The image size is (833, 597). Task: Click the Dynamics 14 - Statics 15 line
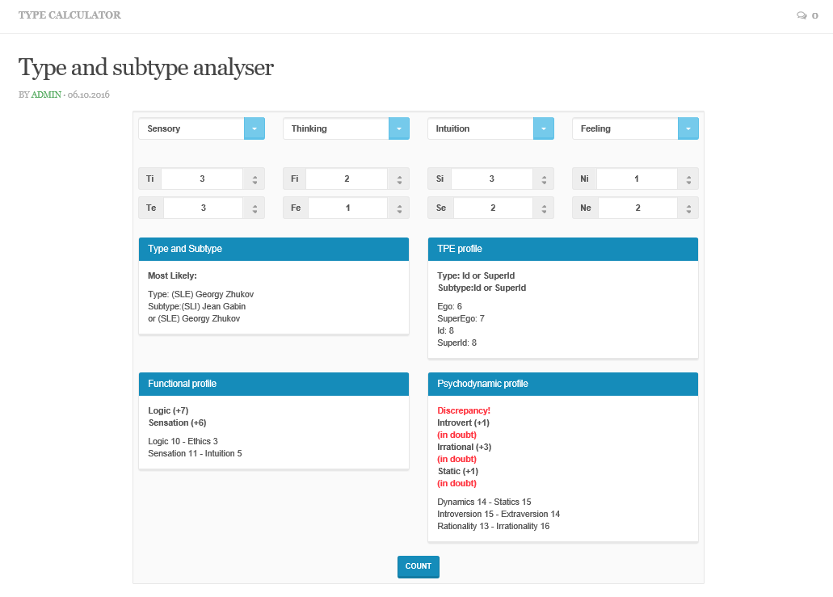(x=484, y=502)
